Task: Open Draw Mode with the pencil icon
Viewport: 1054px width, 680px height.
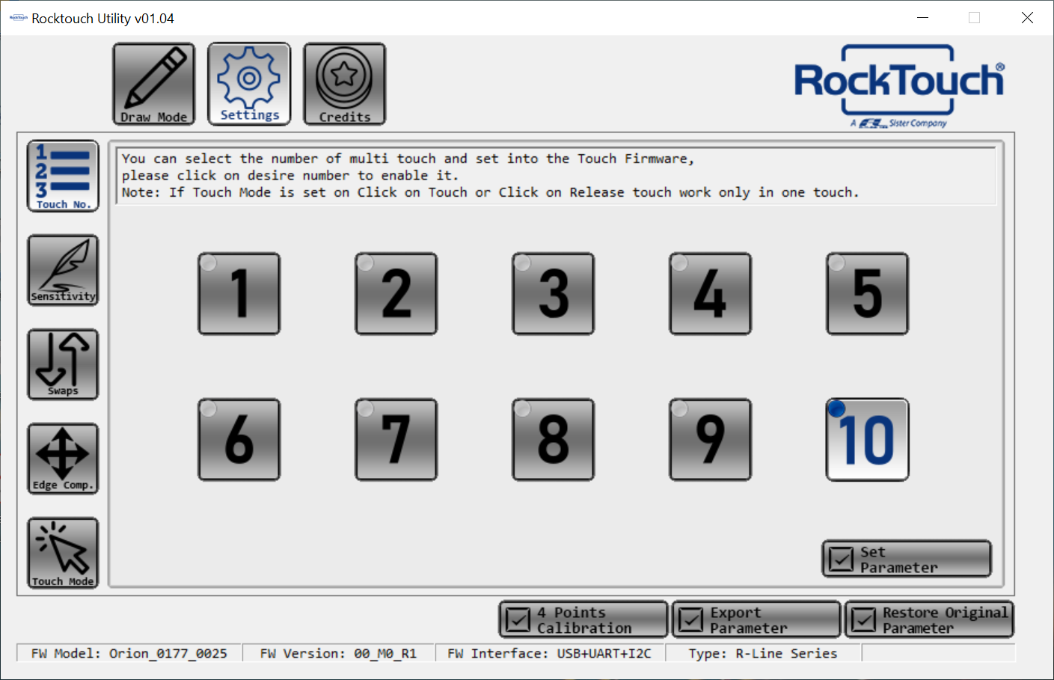Action: [x=154, y=84]
